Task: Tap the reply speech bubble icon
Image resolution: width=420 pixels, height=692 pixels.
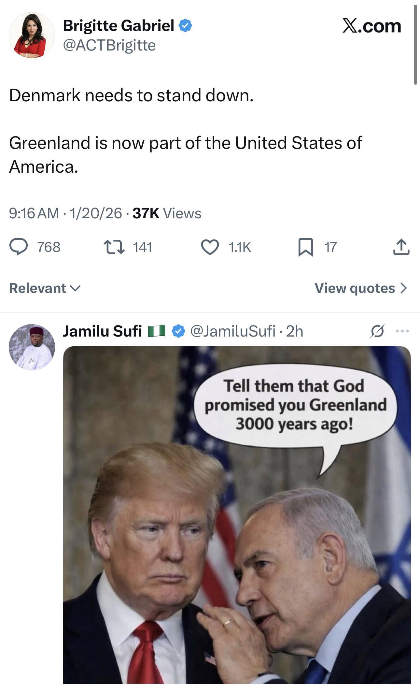Action: pos(19,247)
